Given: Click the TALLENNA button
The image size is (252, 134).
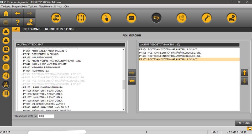Looking at the screenshot, I should tap(243, 123).
